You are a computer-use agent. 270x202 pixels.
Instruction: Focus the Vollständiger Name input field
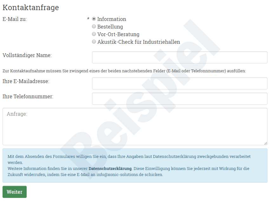[x=180, y=57]
